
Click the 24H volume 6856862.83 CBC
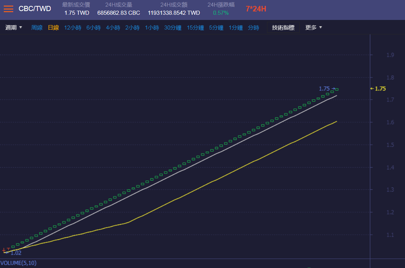coord(119,13)
